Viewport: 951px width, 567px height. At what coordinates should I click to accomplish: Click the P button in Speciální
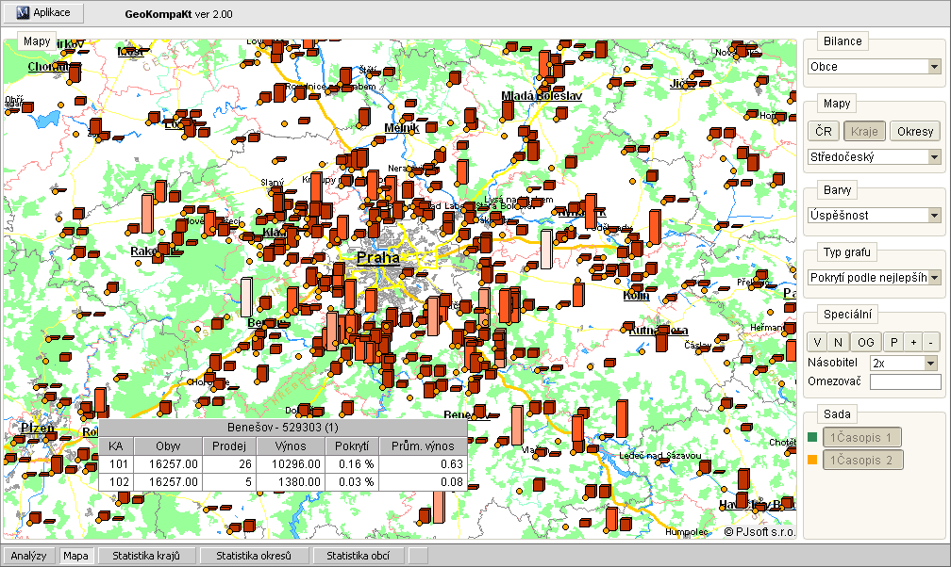click(x=893, y=342)
